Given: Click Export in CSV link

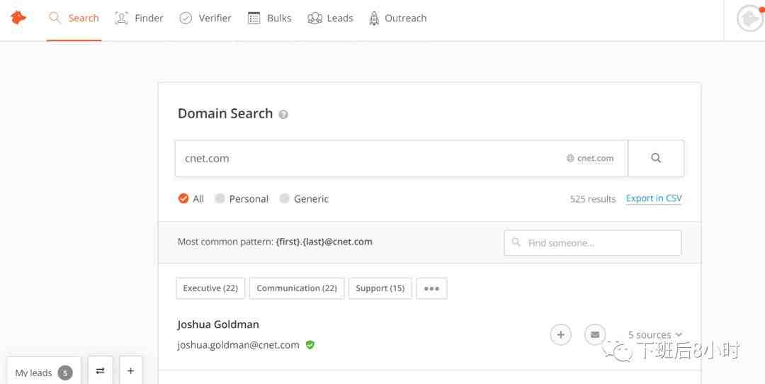Looking at the screenshot, I should (x=654, y=198).
